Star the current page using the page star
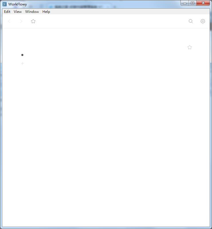The image size is (212, 229). click(190, 47)
